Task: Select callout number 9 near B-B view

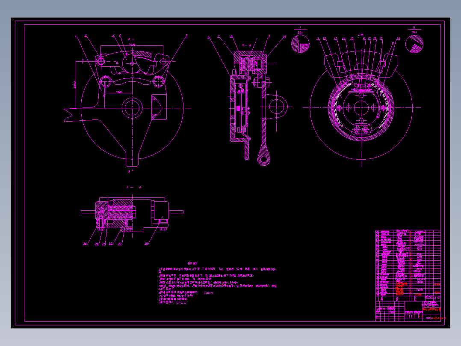Action: coord(269,36)
